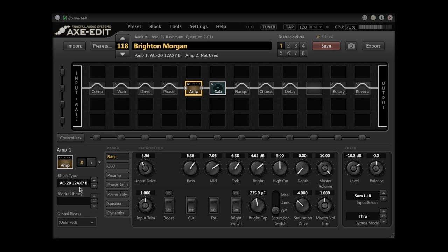The height and width of the screenshot is (252, 448).
Task: Click the Master Volume knob
Action: tap(325, 168)
